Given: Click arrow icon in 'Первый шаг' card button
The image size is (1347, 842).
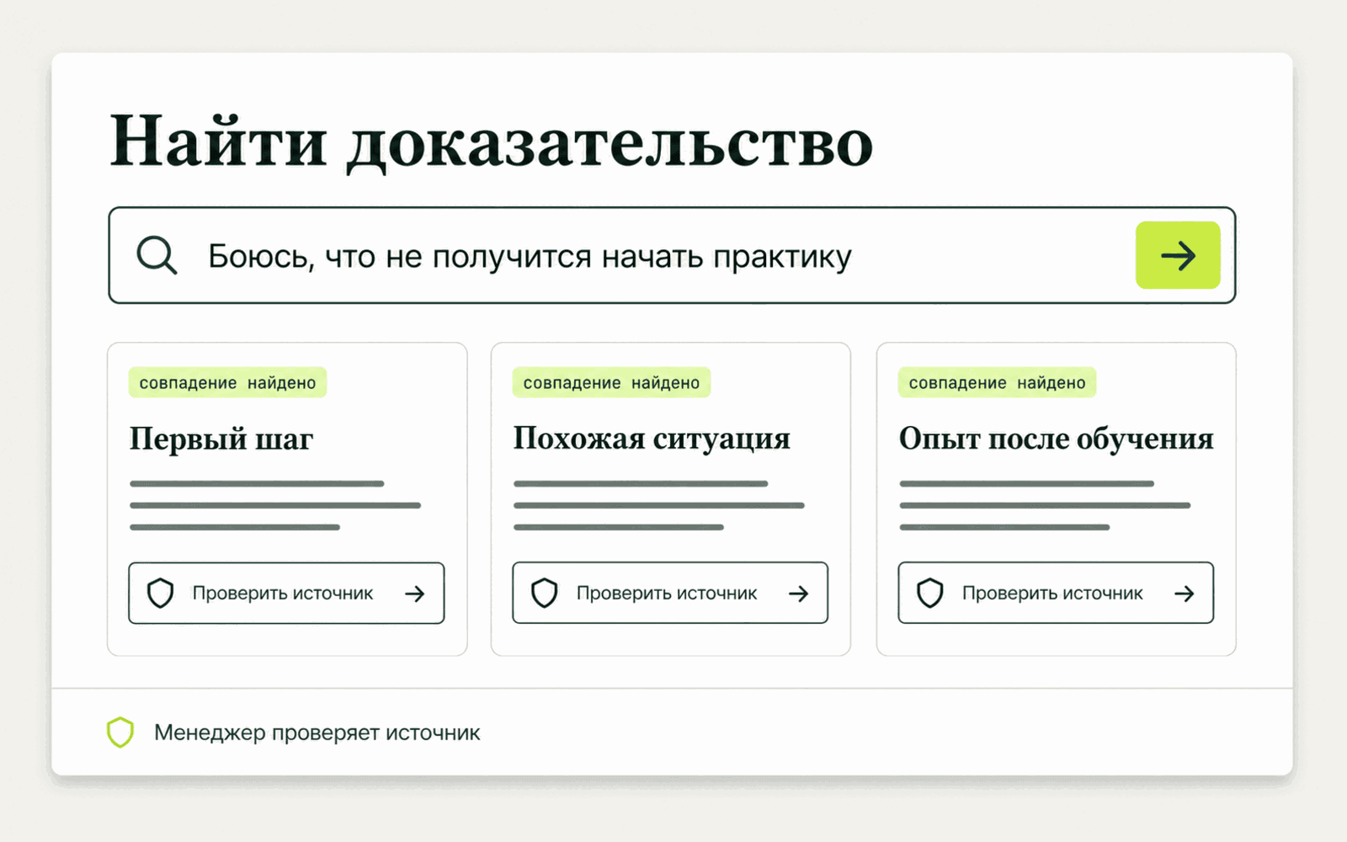Looking at the screenshot, I should pyautogui.click(x=414, y=594).
